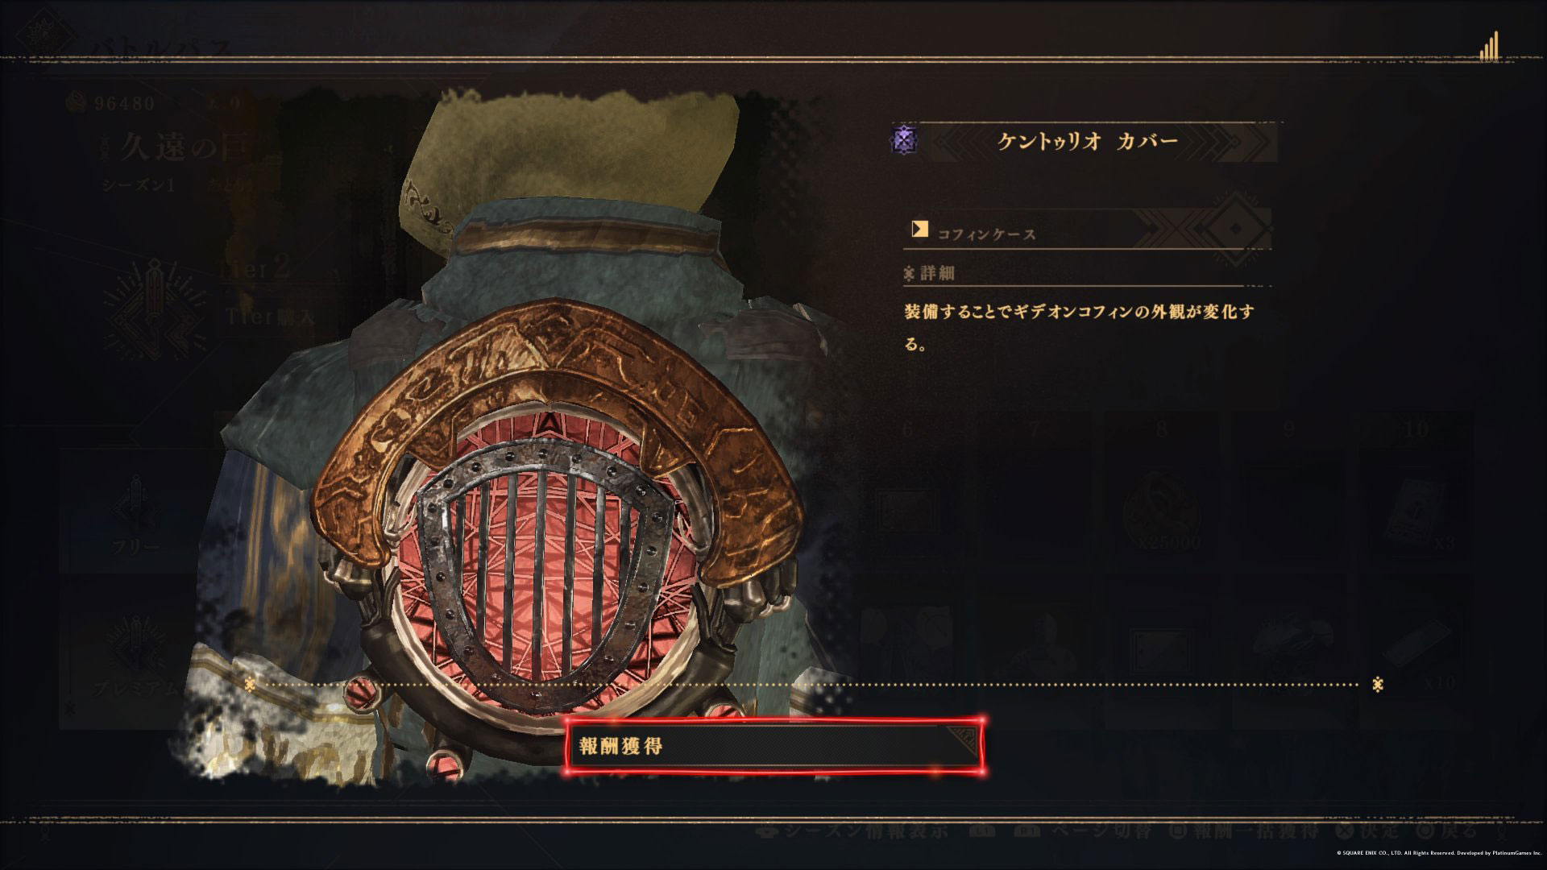Select the コフィンケース category row

coord(1088,230)
